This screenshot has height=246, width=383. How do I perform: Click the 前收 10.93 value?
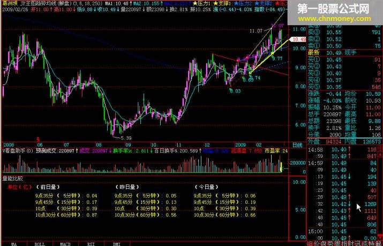[373, 101]
